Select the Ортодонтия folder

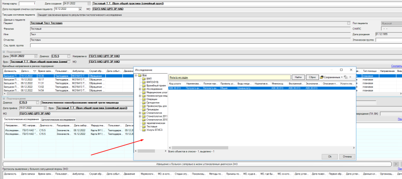151,102
